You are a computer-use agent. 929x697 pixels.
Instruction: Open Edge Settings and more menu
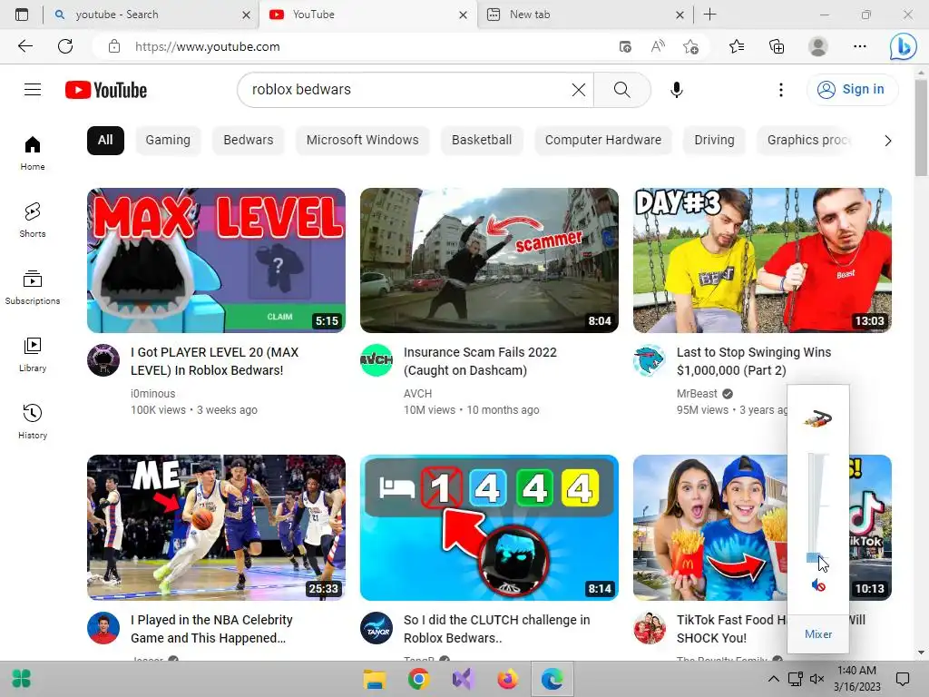coord(860,46)
